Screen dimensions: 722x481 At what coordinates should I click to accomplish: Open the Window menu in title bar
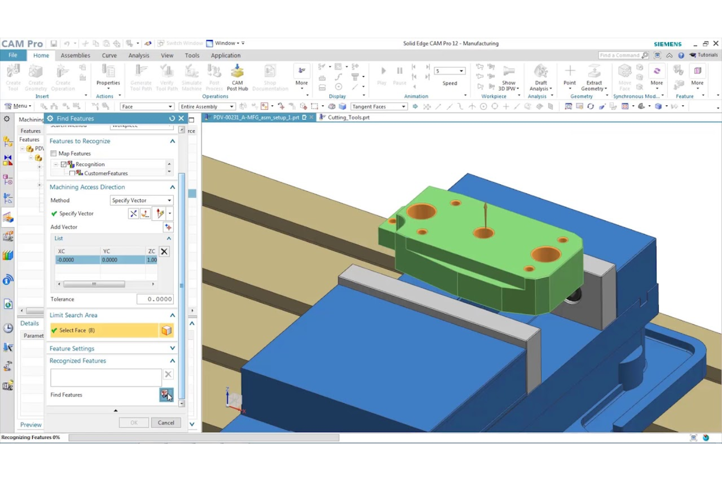pos(225,43)
